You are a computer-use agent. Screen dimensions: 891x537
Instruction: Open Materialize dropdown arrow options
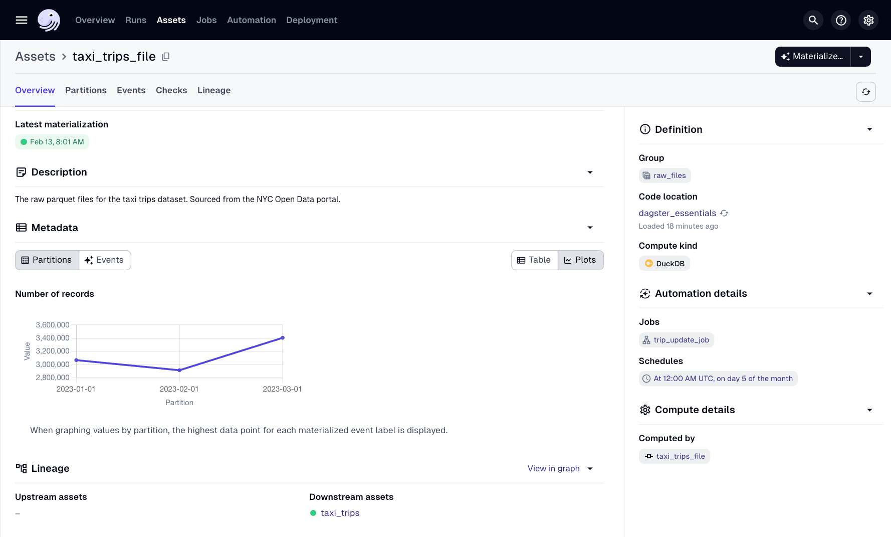[x=860, y=57]
